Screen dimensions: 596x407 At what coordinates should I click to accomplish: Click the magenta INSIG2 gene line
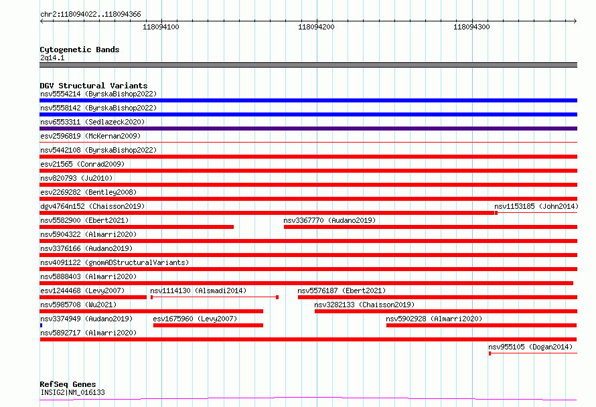[308, 398]
